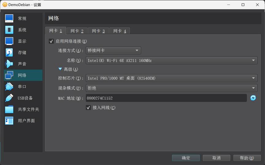This screenshot has width=265, height=165.
Task: Open the 声音 (Audio) speaker icon
Action: click(9, 64)
